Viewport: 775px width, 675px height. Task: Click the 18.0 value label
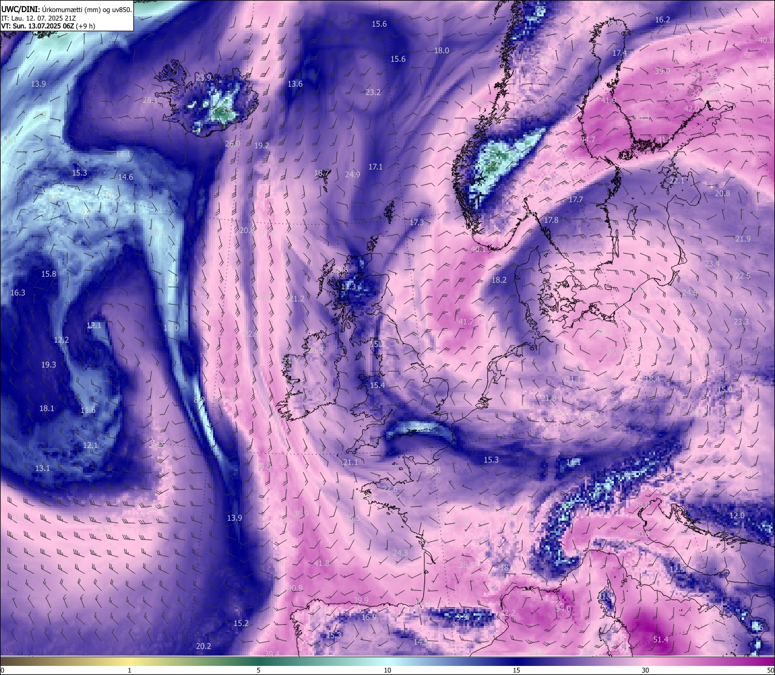pyautogui.click(x=442, y=51)
